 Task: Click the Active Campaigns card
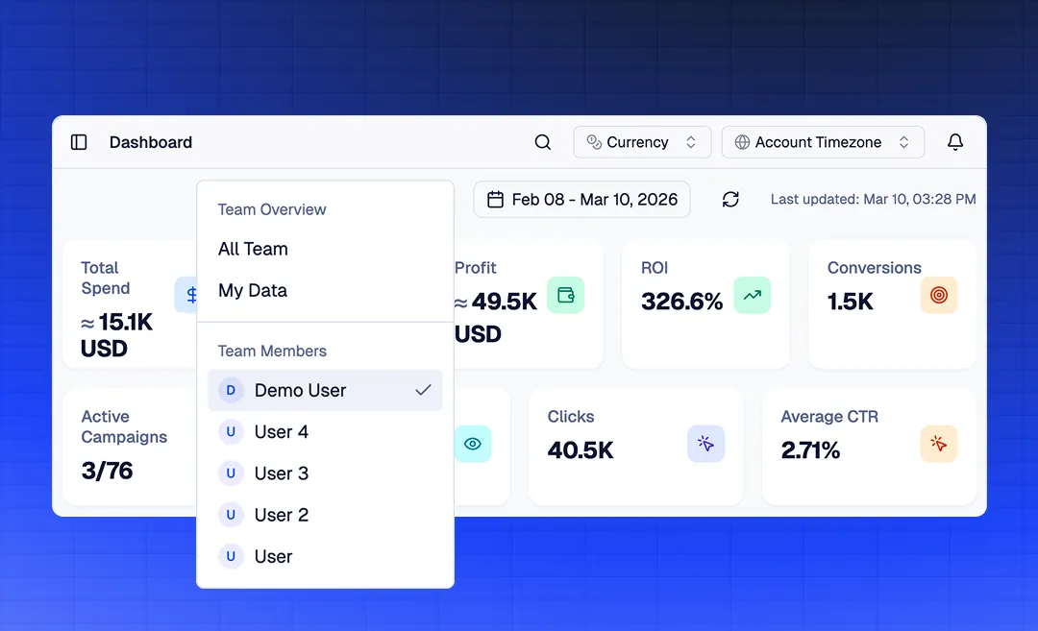[x=127, y=447]
